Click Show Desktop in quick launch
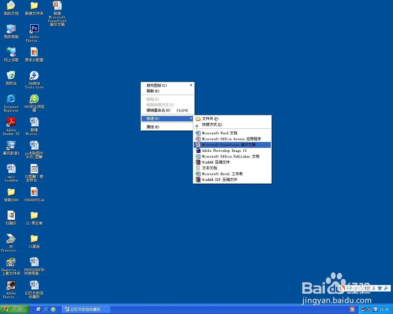393x314 pixels. coord(39,310)
